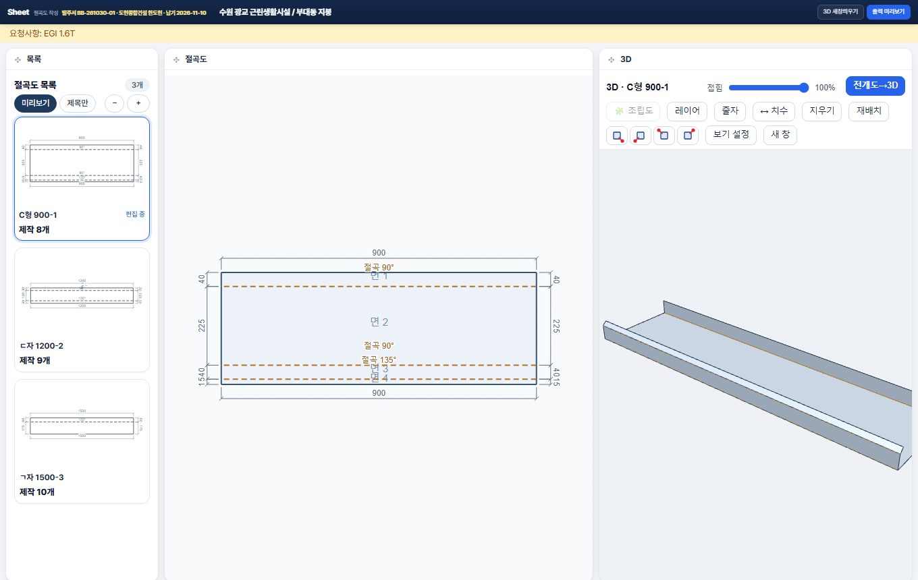Screen dimensions: 918x580
Task: Click the top 900 width dimension
Action: pos(379,253)
